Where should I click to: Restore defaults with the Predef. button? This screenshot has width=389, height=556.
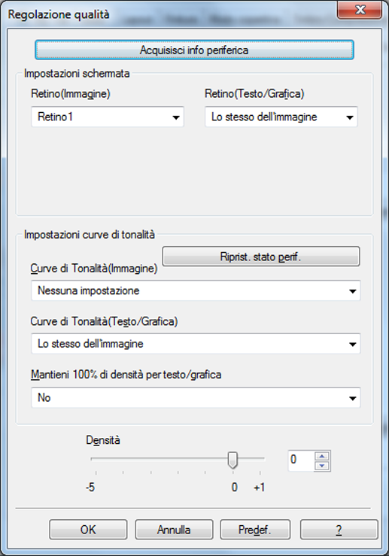255,530
